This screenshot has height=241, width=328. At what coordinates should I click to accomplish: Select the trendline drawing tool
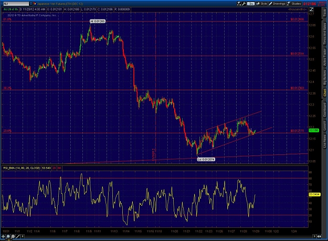tap(18, 236)
